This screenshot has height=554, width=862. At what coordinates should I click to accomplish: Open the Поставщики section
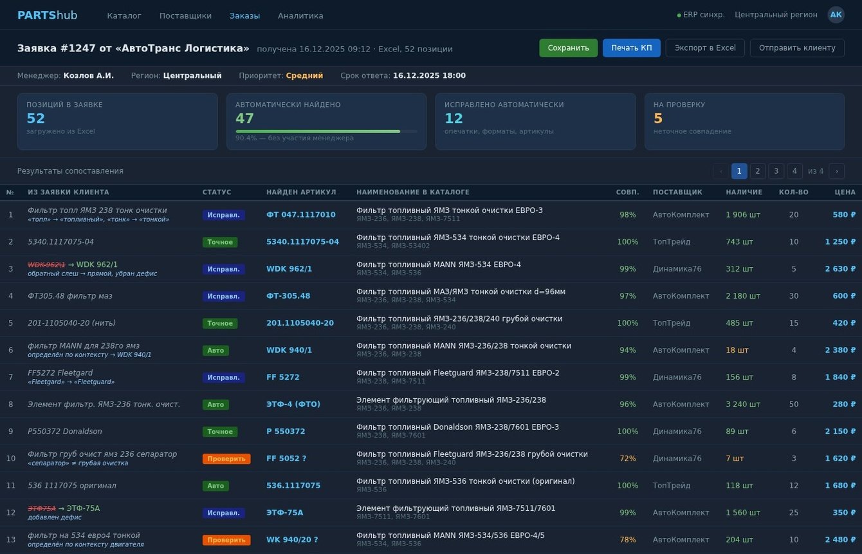tap(185, 15)
